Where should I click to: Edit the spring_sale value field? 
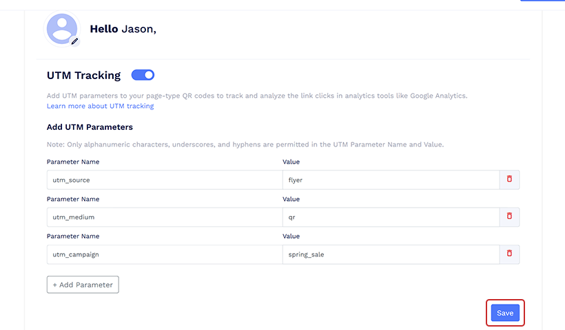[391, 254]
